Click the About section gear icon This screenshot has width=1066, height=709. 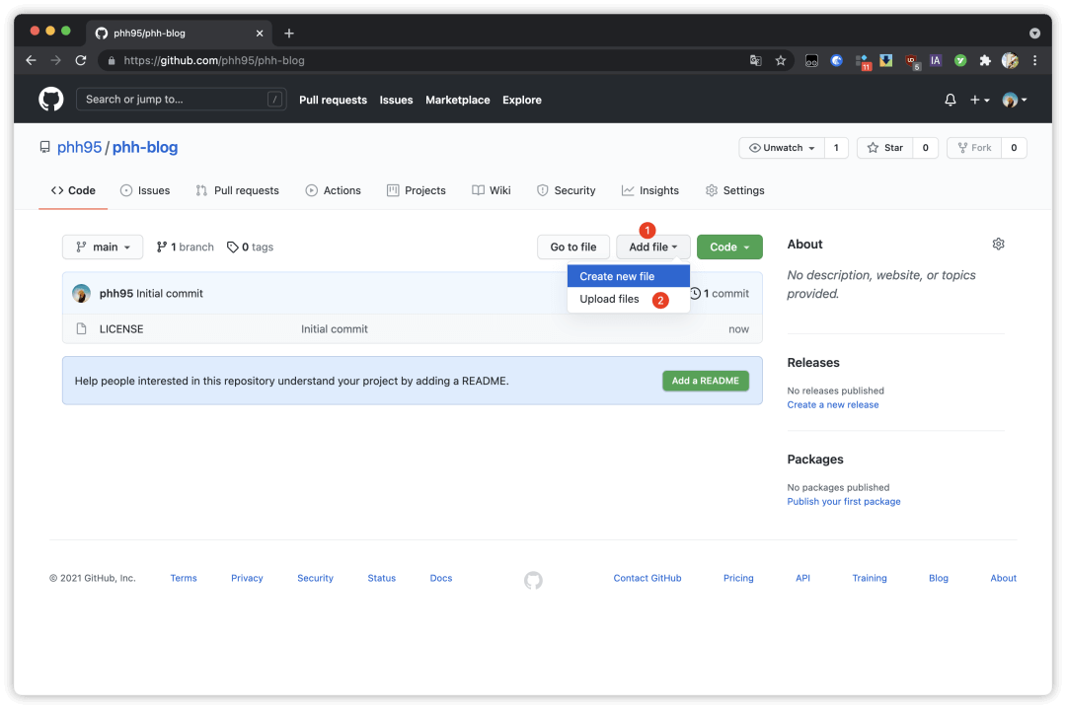coord(998,244)
